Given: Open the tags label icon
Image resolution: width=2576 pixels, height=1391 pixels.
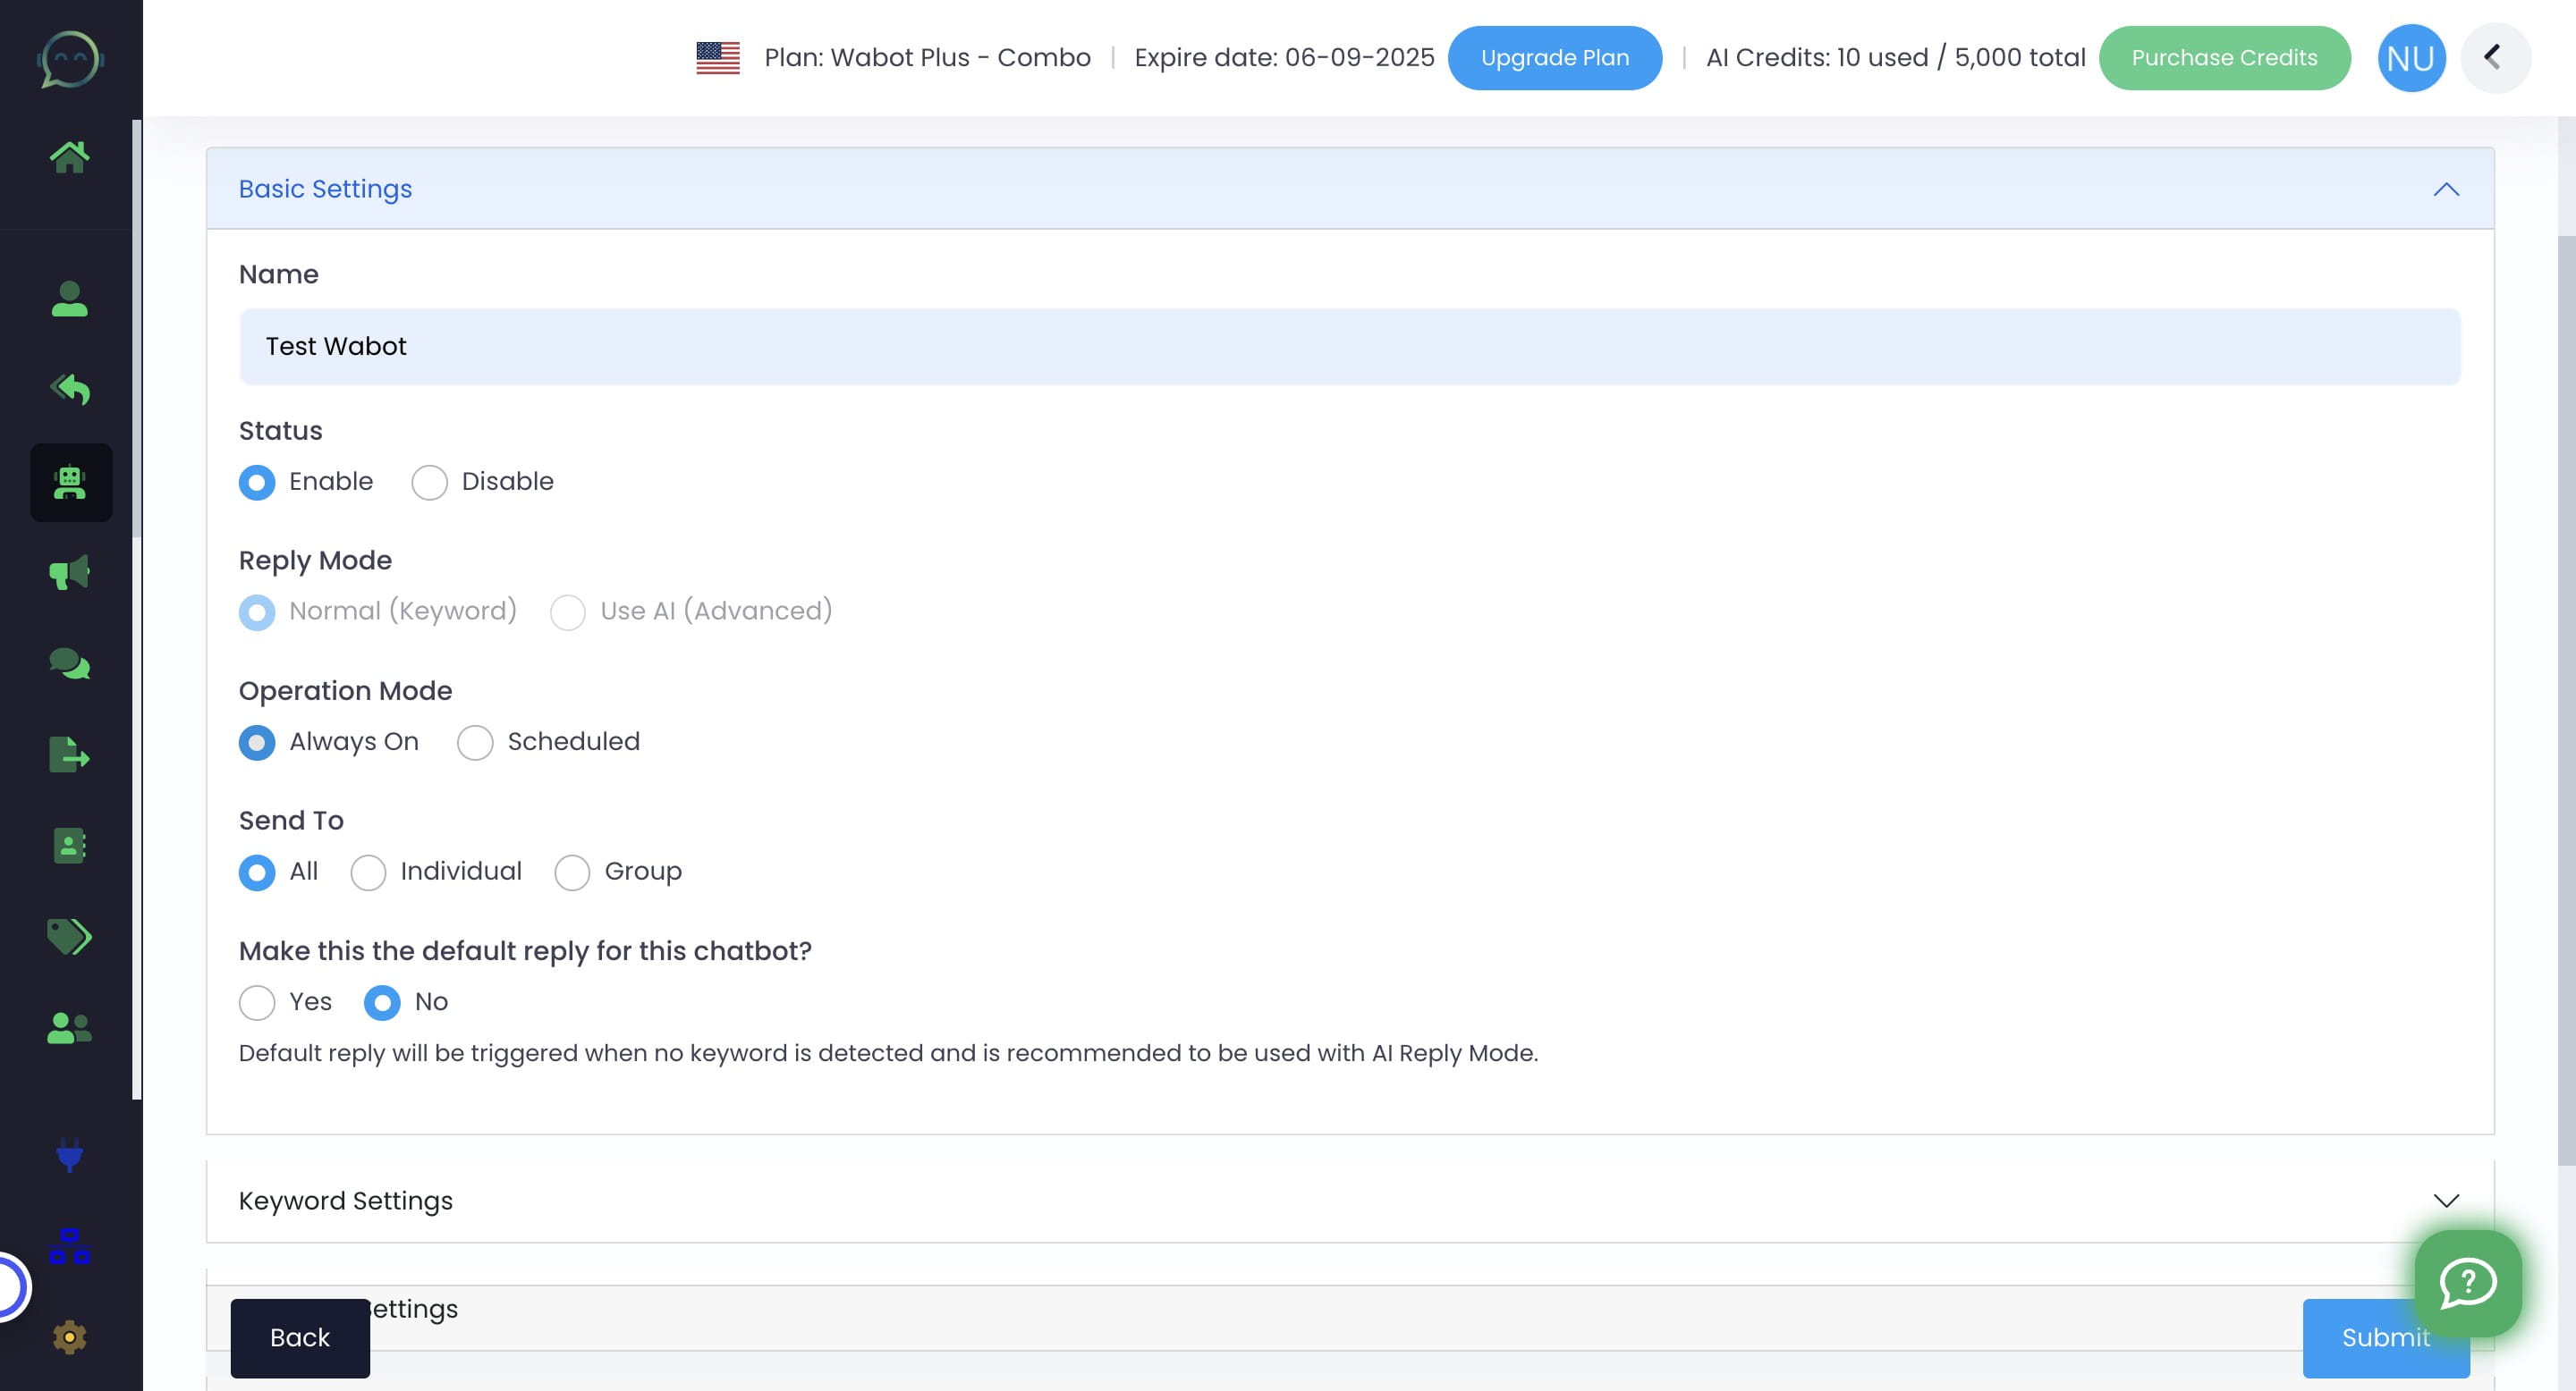Looking at the screenshot, I should 70,936.
